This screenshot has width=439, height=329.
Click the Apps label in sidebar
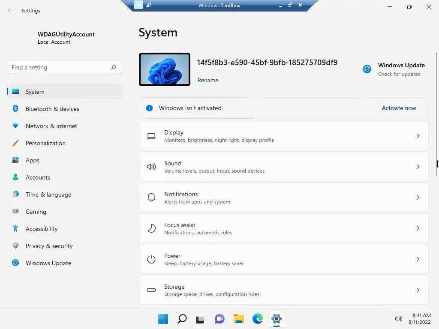point(32,160)
